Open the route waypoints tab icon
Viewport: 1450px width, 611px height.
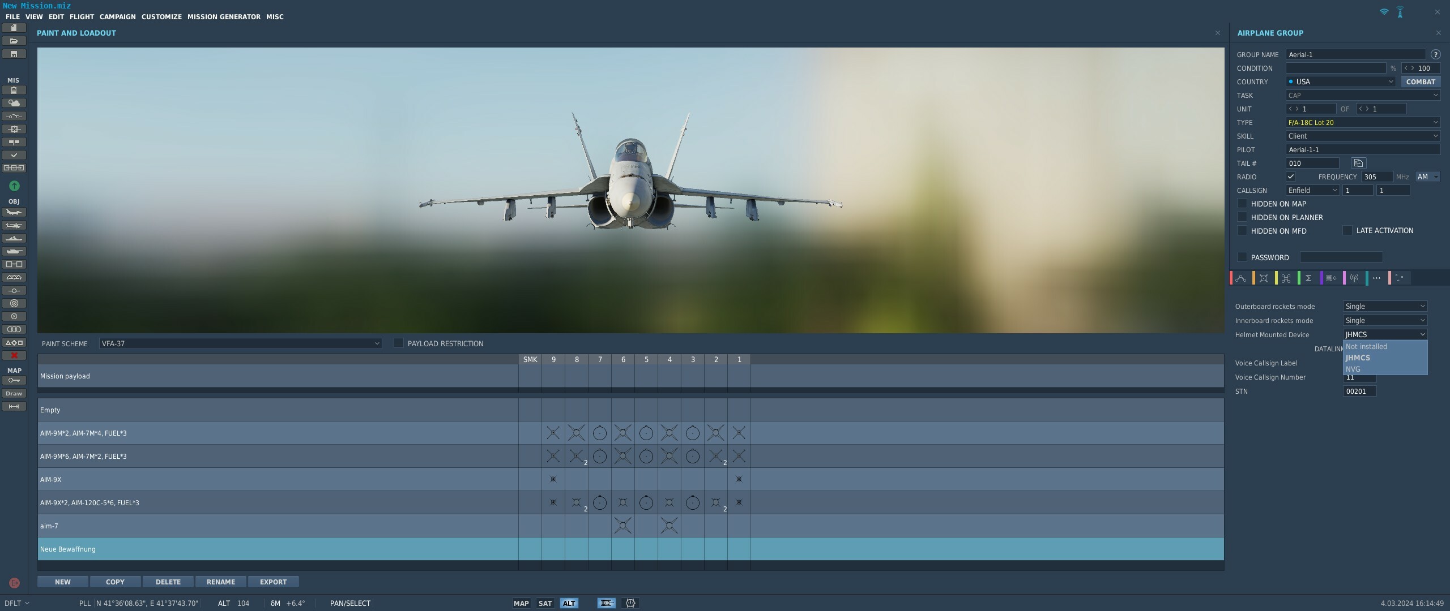pos(1241,278)
